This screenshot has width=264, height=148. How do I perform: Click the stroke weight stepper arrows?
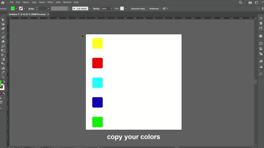pos(37,9)
